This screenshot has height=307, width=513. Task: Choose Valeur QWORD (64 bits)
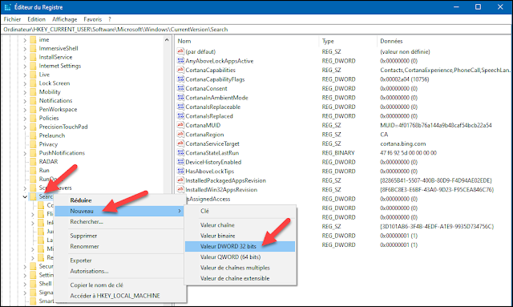coord(240,257)
